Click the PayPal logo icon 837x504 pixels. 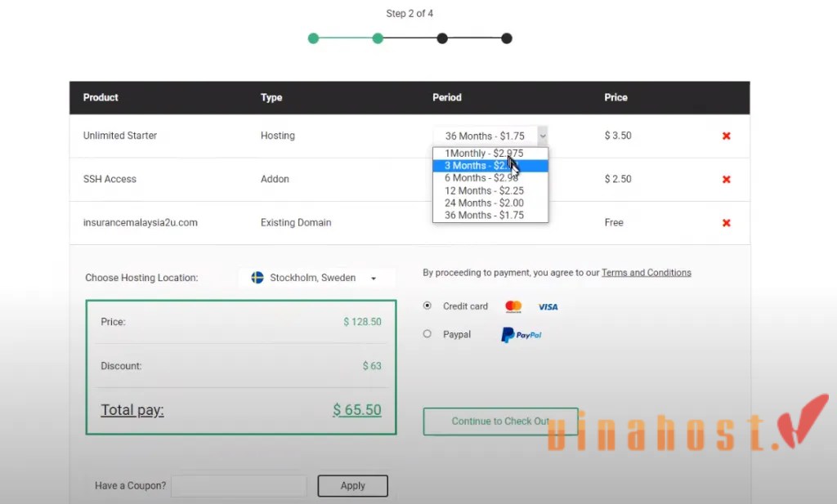521,335
